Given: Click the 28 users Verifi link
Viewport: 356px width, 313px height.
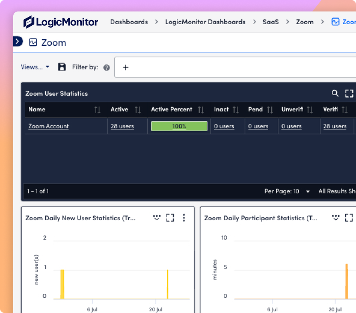Looking at the screenshot, I should (x=335, y=126).
